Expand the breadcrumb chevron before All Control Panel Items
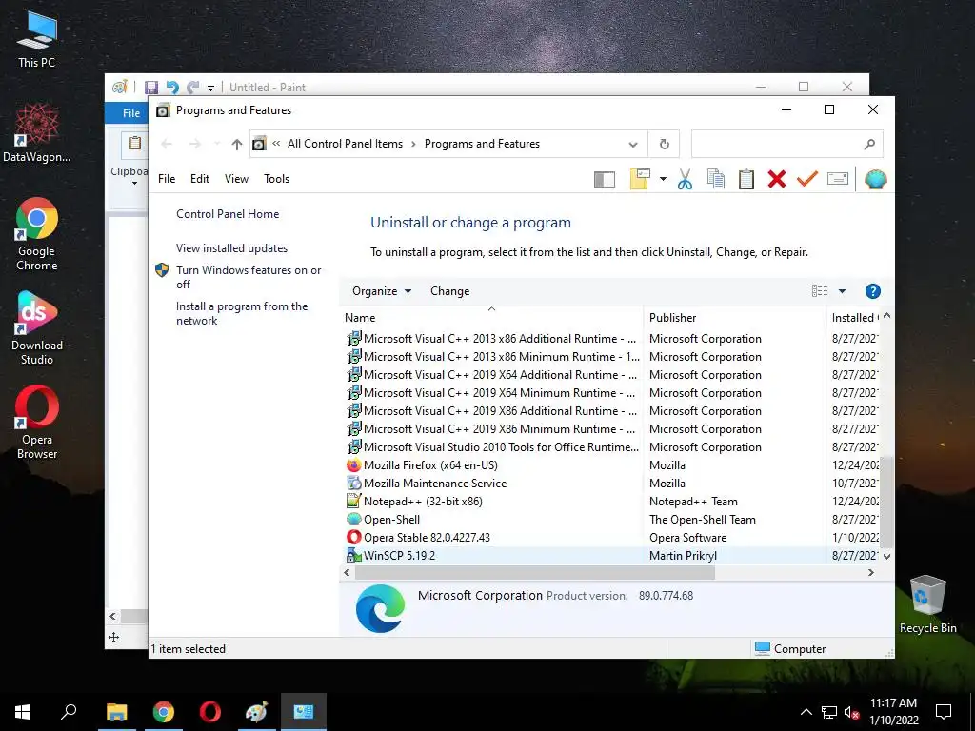 [276, 144]
